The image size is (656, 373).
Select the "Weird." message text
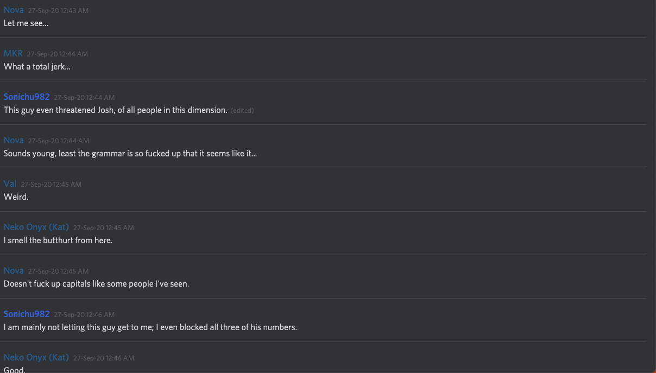pos(16,197)
